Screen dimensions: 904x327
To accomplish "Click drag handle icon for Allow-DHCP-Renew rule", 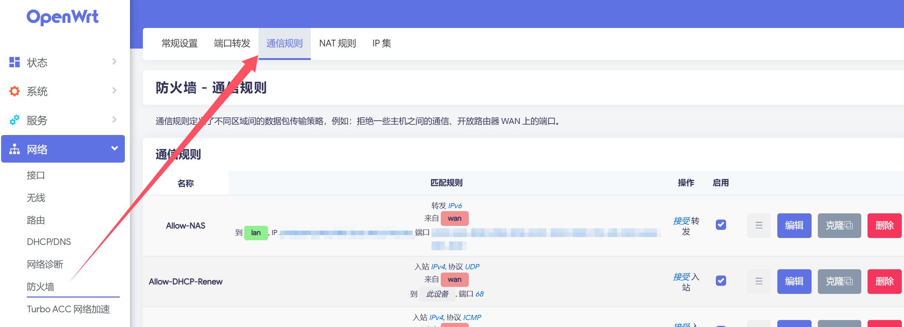I will [759, 281].
